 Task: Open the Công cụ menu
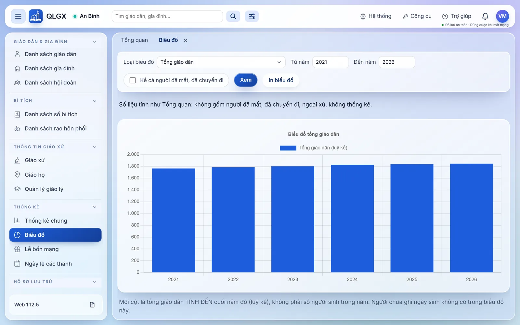point(417,16)
